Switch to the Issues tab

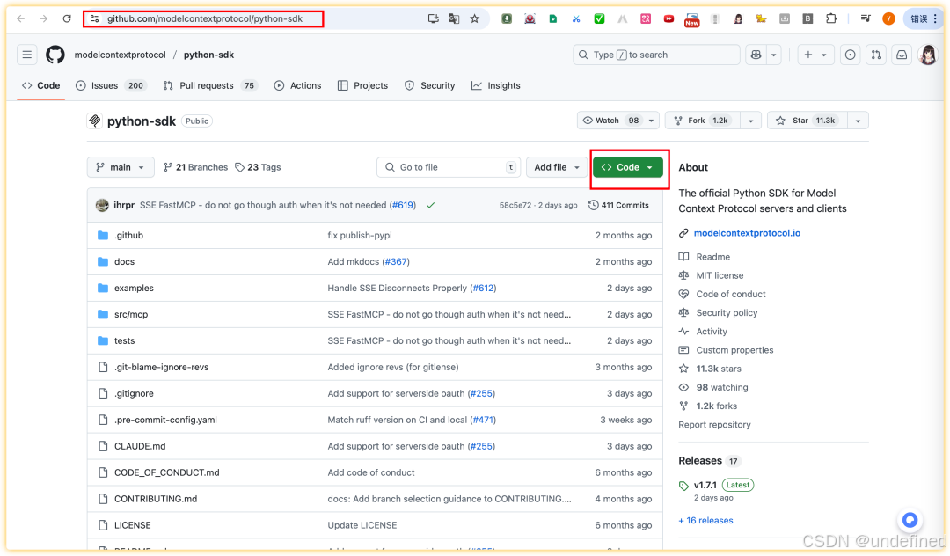click(x=110, y=85)
